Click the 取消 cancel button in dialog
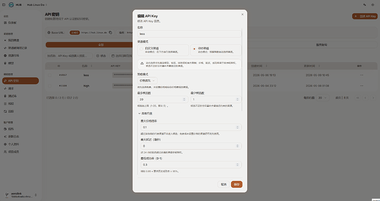 224,184
